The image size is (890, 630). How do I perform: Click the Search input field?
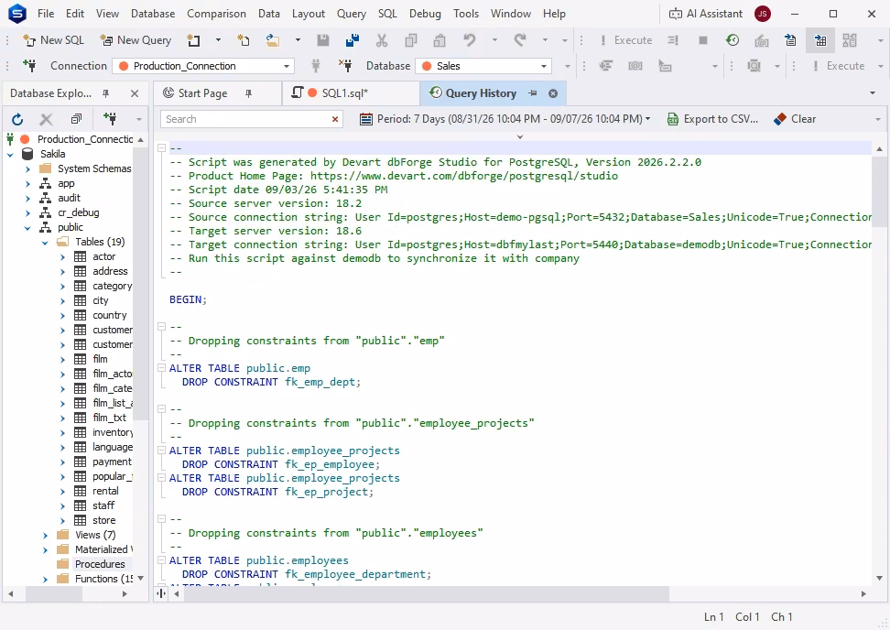245,119
